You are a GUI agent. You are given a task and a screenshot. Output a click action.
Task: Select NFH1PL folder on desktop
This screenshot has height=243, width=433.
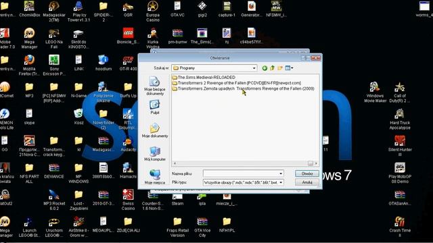pyautogui.click(x=227, y=225)
